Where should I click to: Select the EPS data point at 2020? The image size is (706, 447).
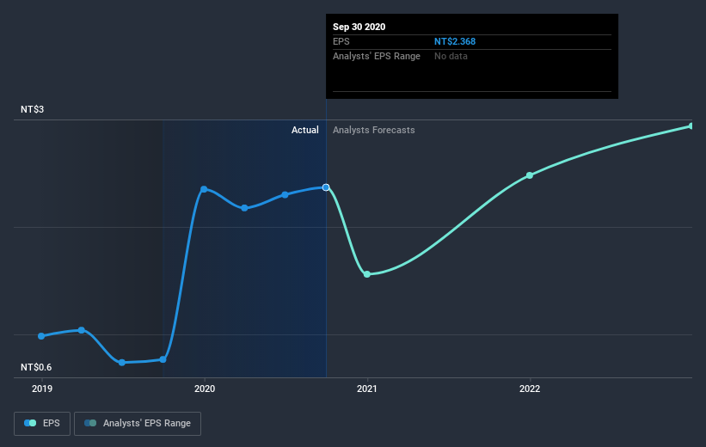click(204, 189)
